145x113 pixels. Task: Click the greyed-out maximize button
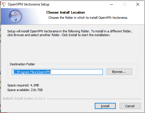(124, 4)
